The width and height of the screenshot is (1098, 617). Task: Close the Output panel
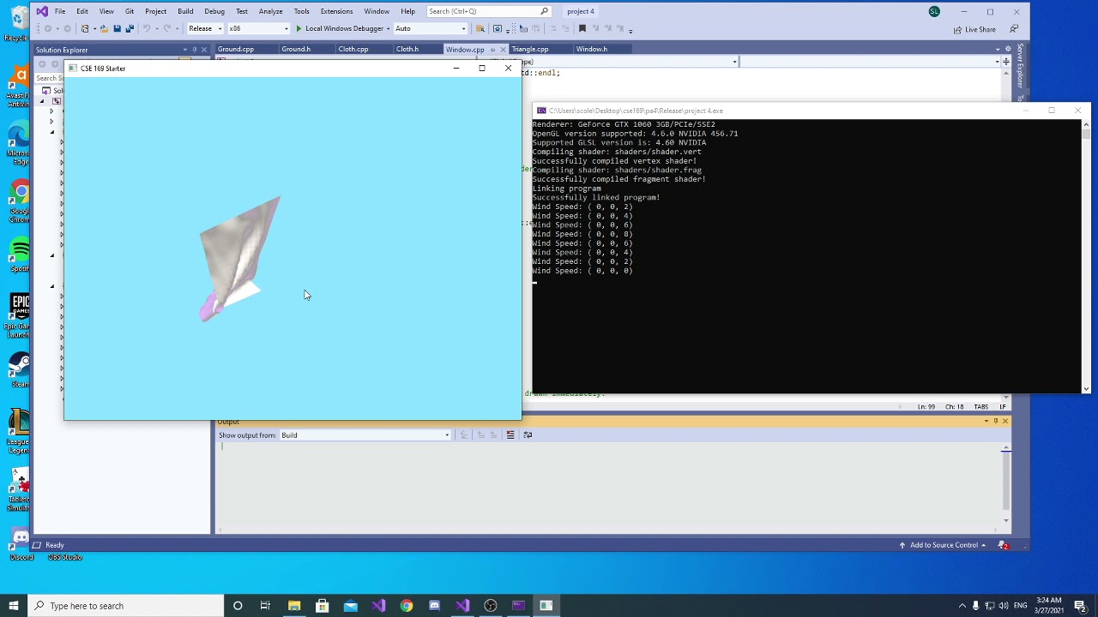pos(1005,422)
